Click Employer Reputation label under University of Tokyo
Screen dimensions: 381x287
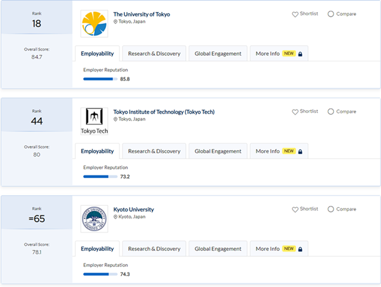pos(105,70)
